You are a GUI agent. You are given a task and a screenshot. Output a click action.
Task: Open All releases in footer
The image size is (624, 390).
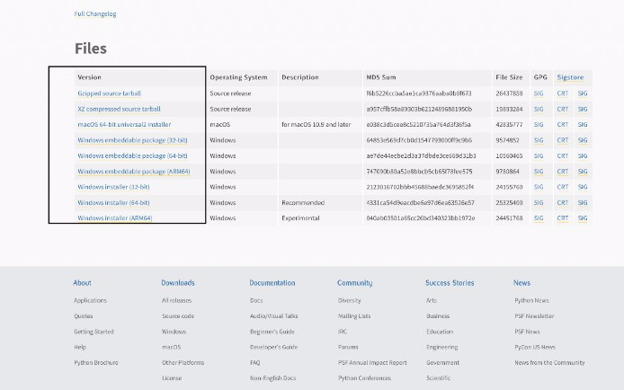point(177,300)
